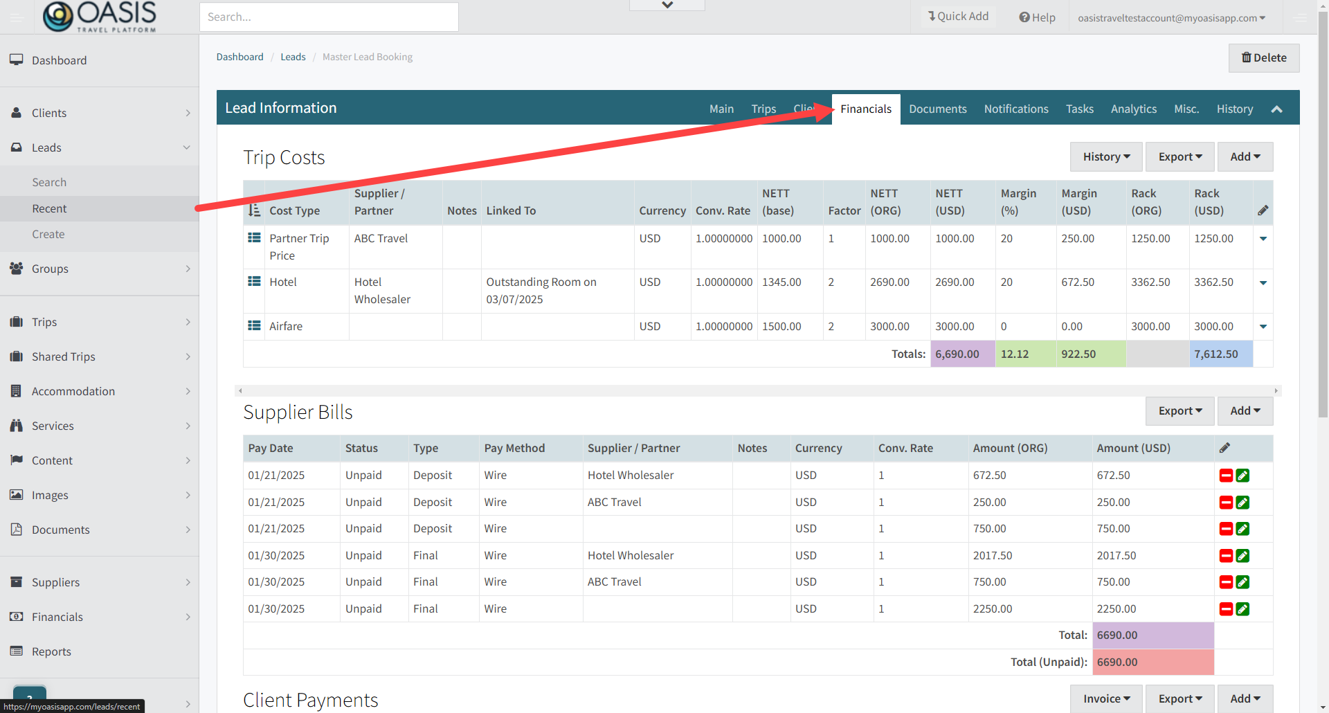Open the Help link
This screenshot has height=713, width=1329.
(1037, 17)
